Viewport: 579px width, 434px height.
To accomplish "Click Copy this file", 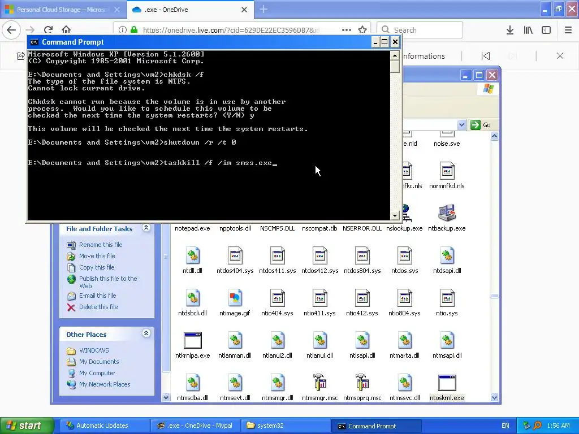I will click(x=97, y=267).
